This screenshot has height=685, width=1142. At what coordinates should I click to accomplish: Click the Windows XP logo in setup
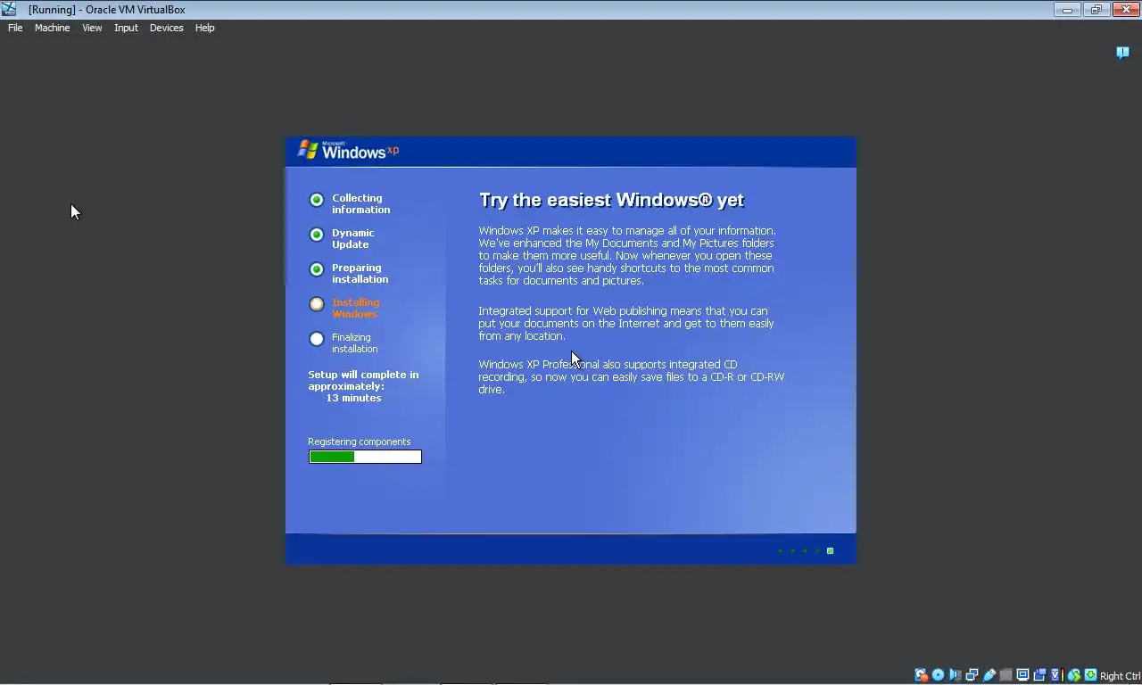click(x=348, y=151)
